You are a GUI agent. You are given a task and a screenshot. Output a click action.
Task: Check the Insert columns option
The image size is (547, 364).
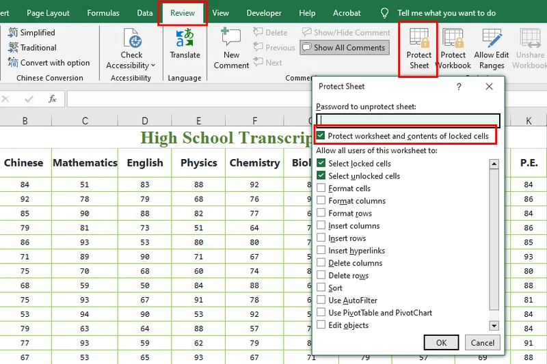321,225
